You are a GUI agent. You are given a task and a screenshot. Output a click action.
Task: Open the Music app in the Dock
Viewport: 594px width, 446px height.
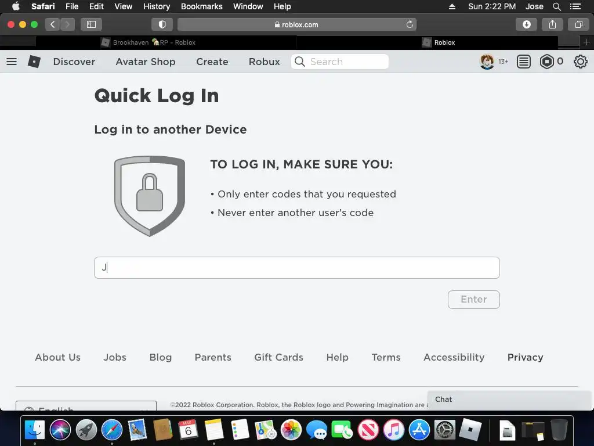pos(394,430)
